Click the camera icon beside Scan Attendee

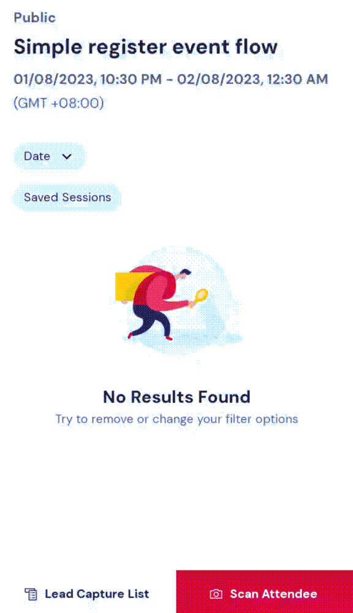(x=216, y=594)
